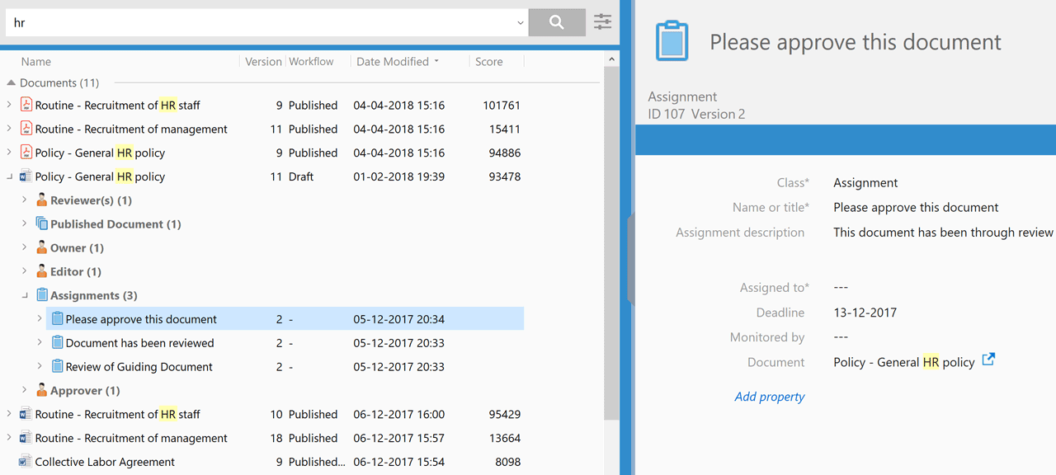Click Word icon of Routine - Recruitment of management version 18

click(x=26, y=438)
